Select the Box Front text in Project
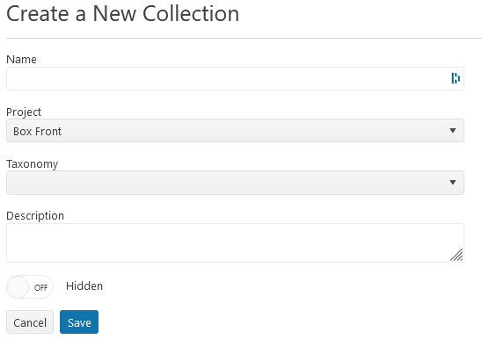 point(37,132)
